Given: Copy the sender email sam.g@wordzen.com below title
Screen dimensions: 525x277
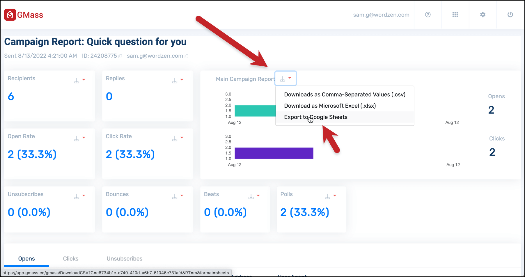Looking at the screenshot, I should point(187,56).
